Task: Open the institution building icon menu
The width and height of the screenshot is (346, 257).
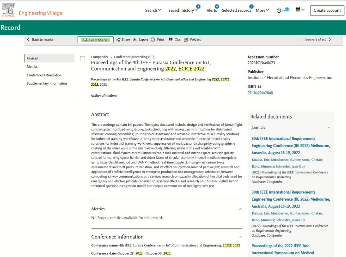Action: click(x=300, y=10)
